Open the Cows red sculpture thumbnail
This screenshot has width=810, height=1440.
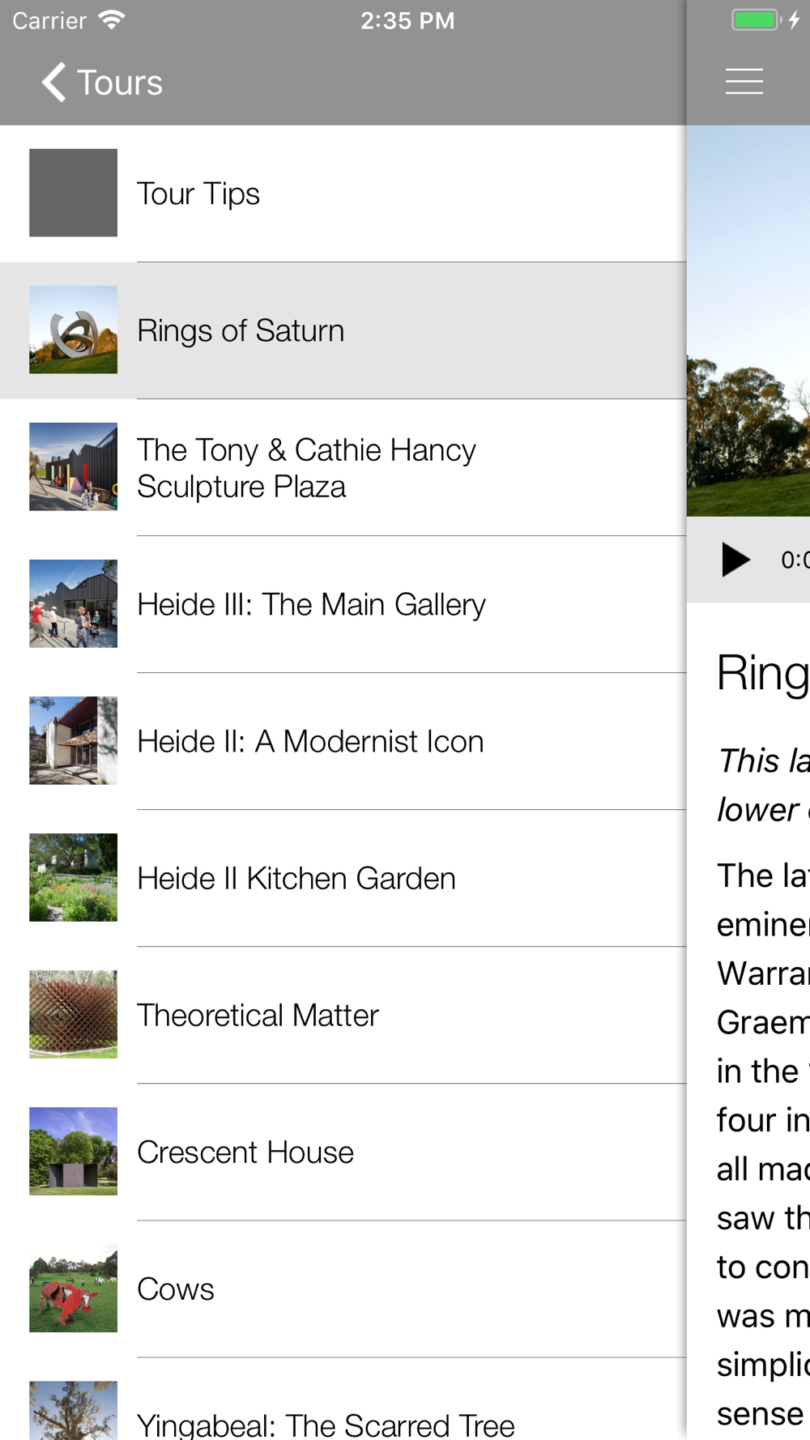coord(73,1289)
